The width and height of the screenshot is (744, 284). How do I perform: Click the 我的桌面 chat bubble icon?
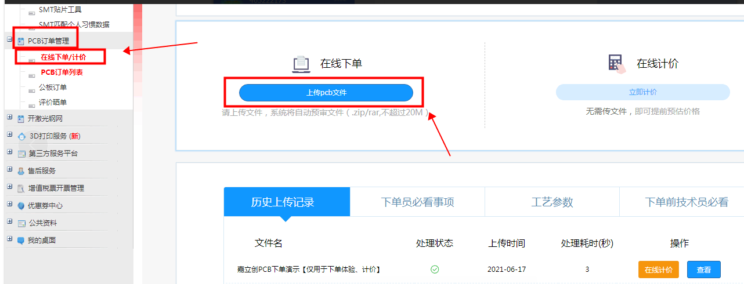[21, 241]
